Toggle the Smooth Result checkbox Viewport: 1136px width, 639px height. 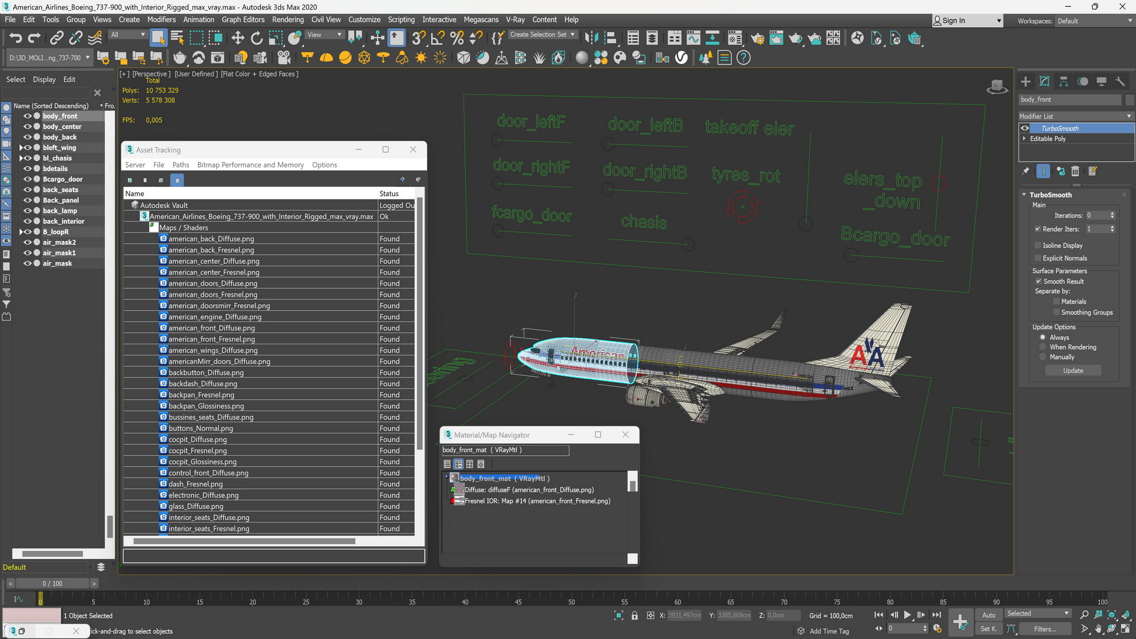(1038, 282)
